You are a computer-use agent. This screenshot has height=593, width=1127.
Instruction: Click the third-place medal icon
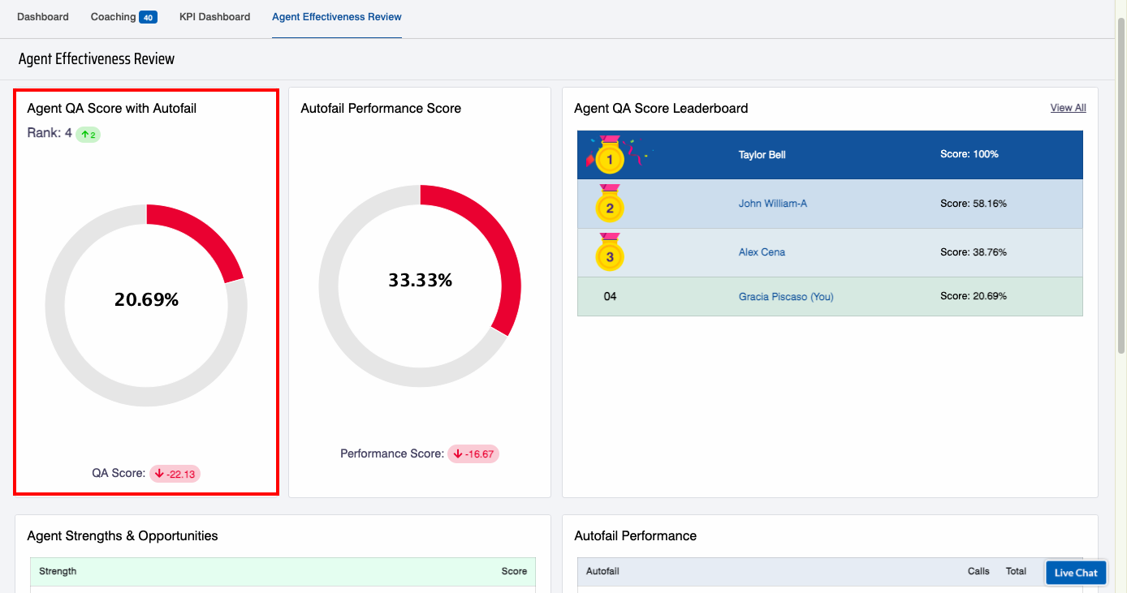(610, 255)
